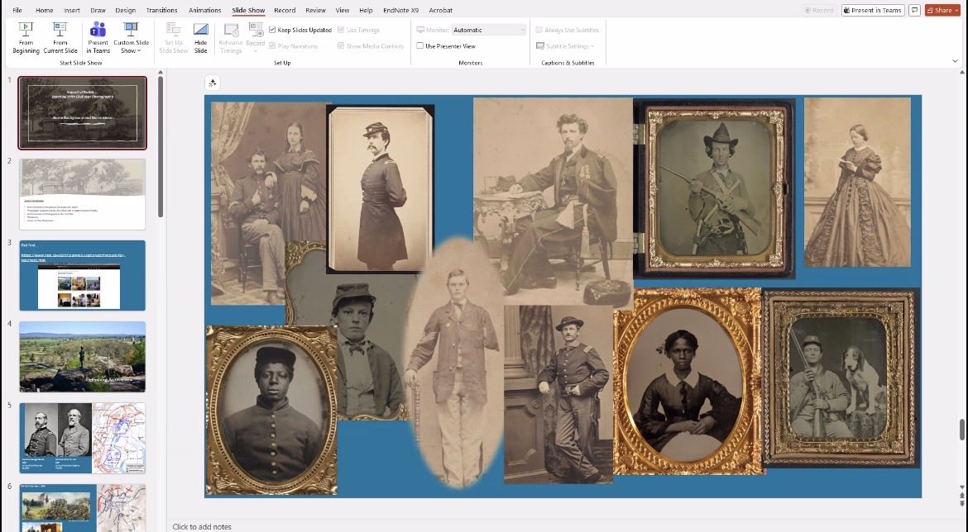Viewport: 968px width, 532px height.
Task: Toggle Play Narrations checkbox
Action: click(272, 46)
